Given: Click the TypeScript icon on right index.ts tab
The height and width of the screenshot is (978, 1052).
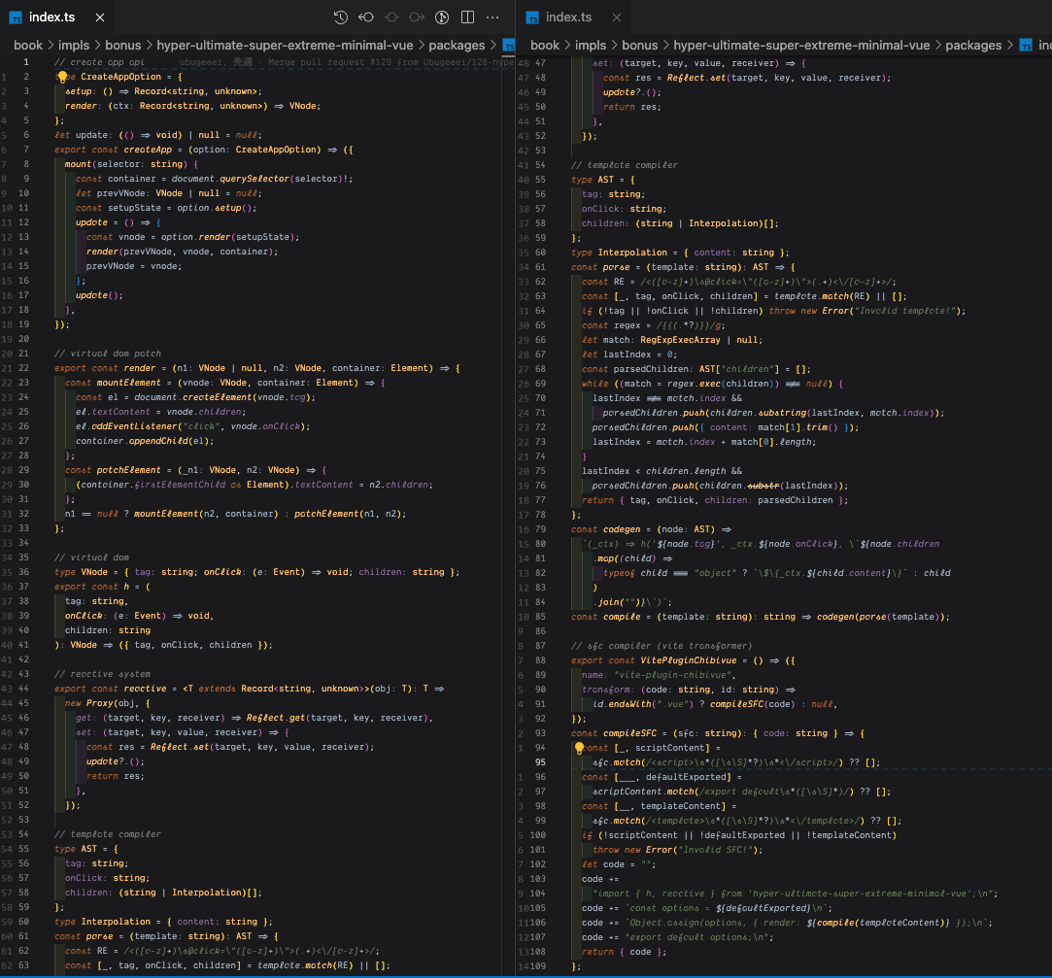Looking at the screenshot, I should (x=532, y=17).
